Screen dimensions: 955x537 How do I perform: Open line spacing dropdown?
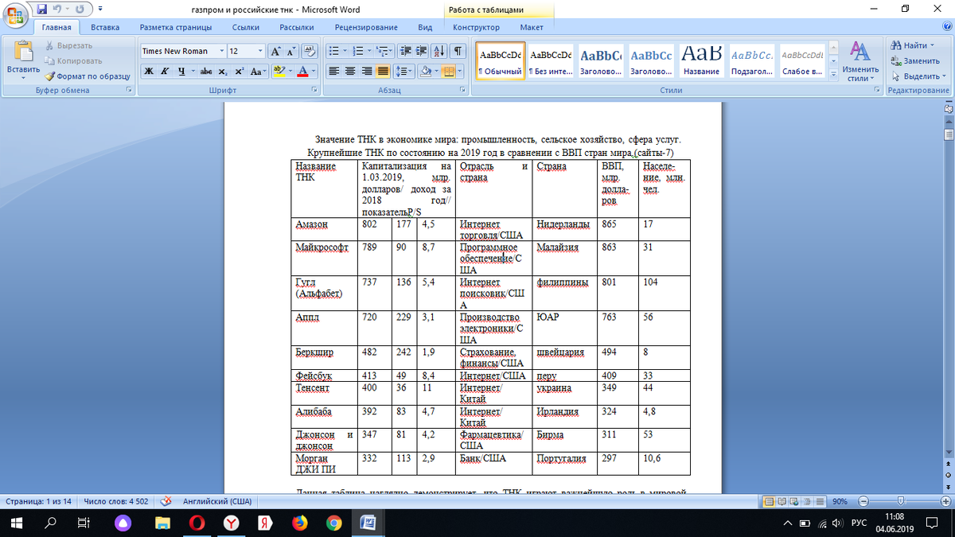[x=403, y=72]
